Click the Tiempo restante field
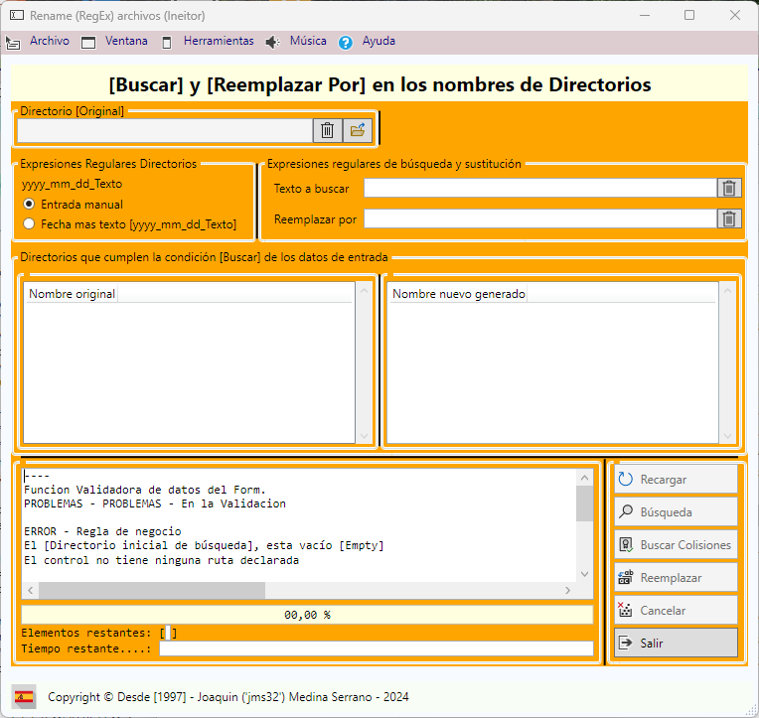759x718 pixels. [377, 648]
